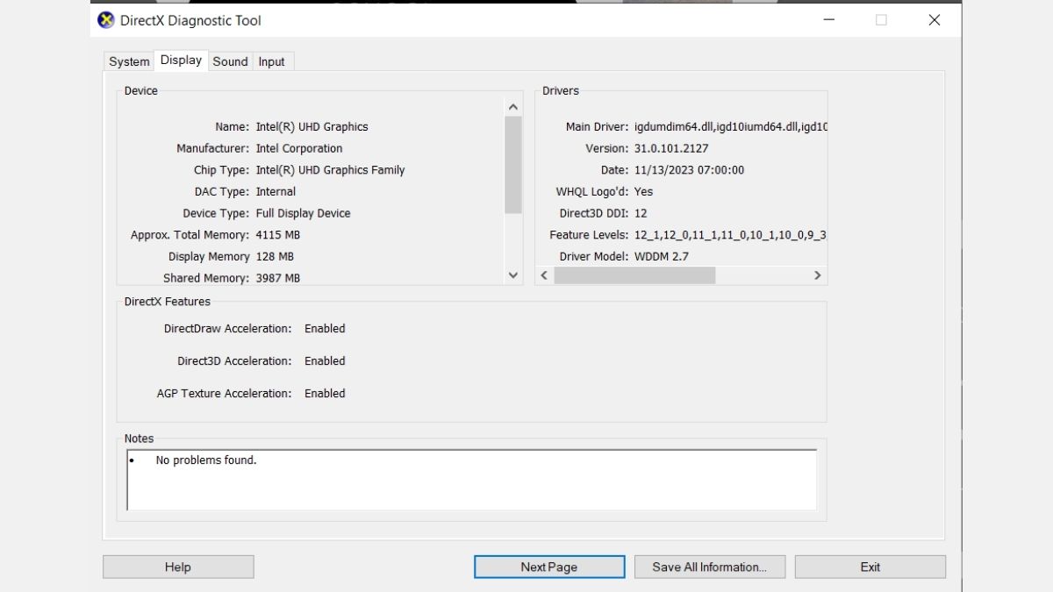Select the Display tab
This screenshot has width=1053, height=592.
181,60
